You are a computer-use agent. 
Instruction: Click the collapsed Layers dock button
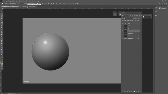pyautogui.click(x=147, y=17)
